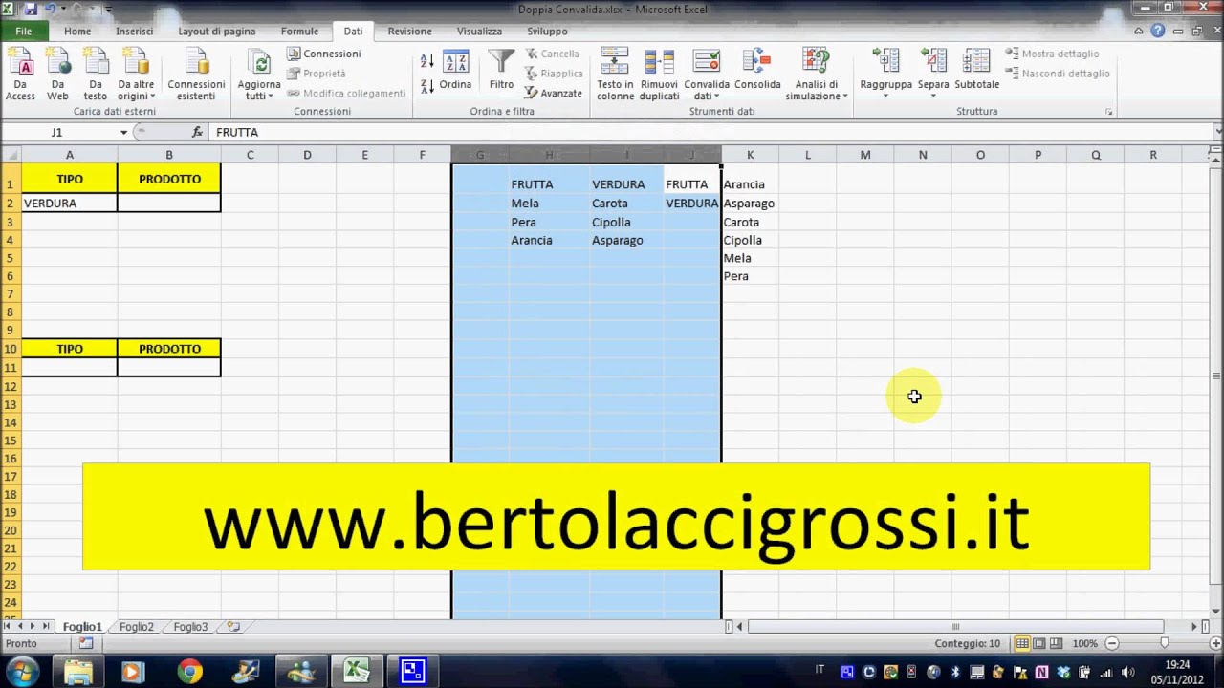Switch to the Revisione tab
Screen dimensions: 1224x688
pos(409,31)
